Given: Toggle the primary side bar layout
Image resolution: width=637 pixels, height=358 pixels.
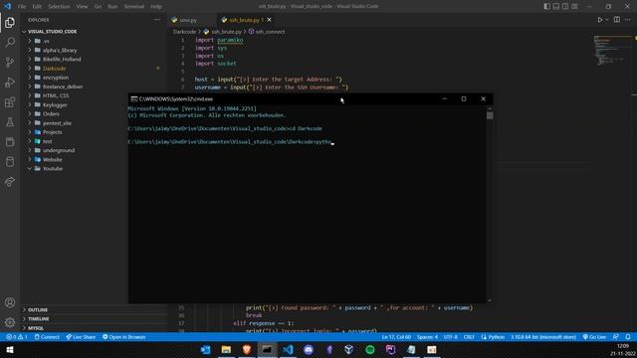Looking at the screenshot, I should click(546, 6).
